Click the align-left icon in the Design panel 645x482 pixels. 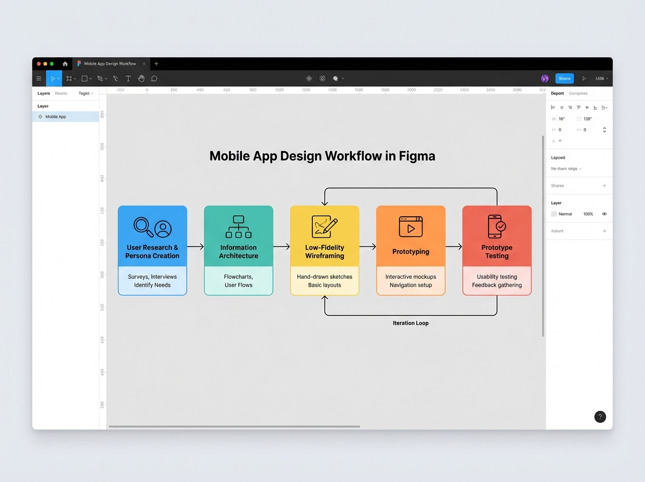pyautogui.click(x=554, y=107)
